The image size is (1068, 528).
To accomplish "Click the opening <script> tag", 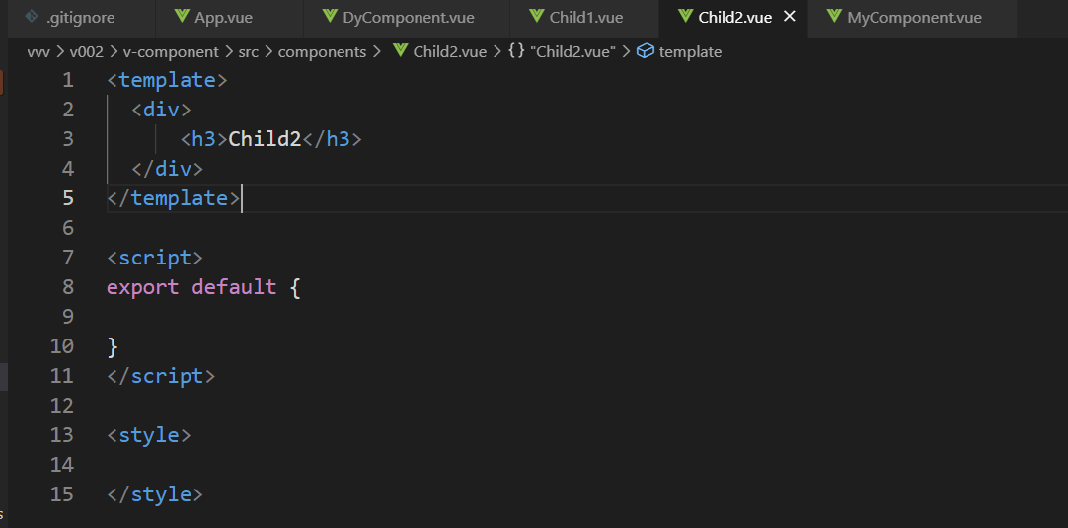I will 155,258.
